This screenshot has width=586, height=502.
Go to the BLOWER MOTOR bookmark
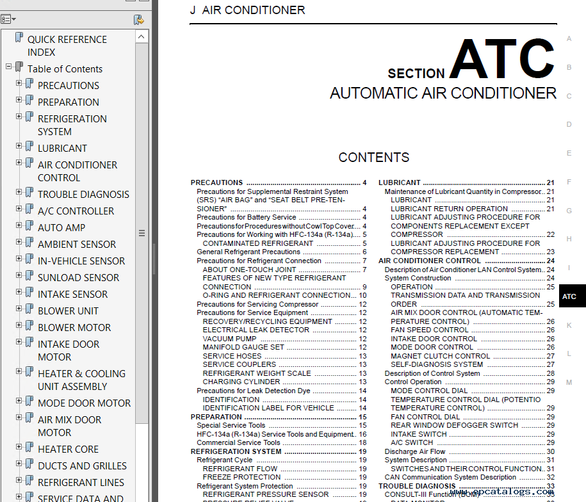coord(74,328)
